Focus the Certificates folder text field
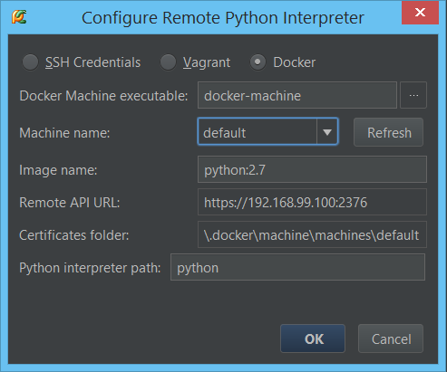 point(312,234)
